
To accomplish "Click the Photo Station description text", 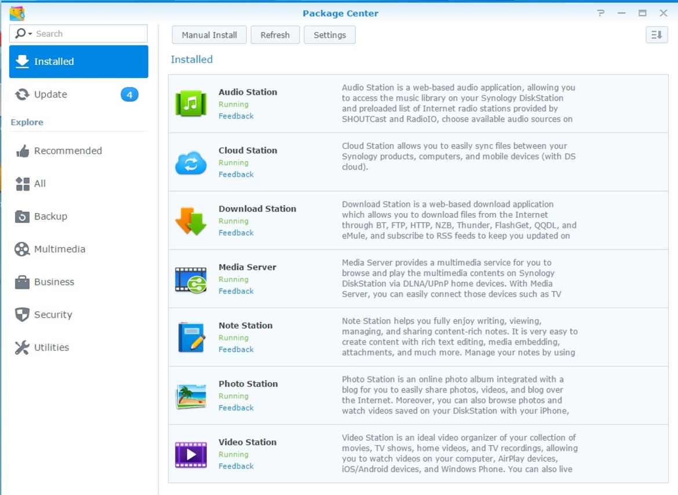I will pos(455,395).
